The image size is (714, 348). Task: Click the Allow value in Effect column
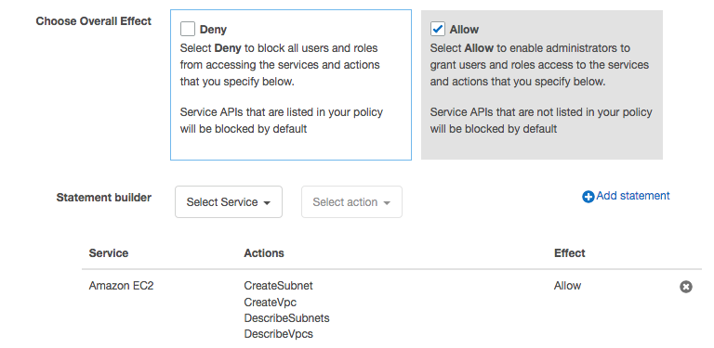pos(567,286)
